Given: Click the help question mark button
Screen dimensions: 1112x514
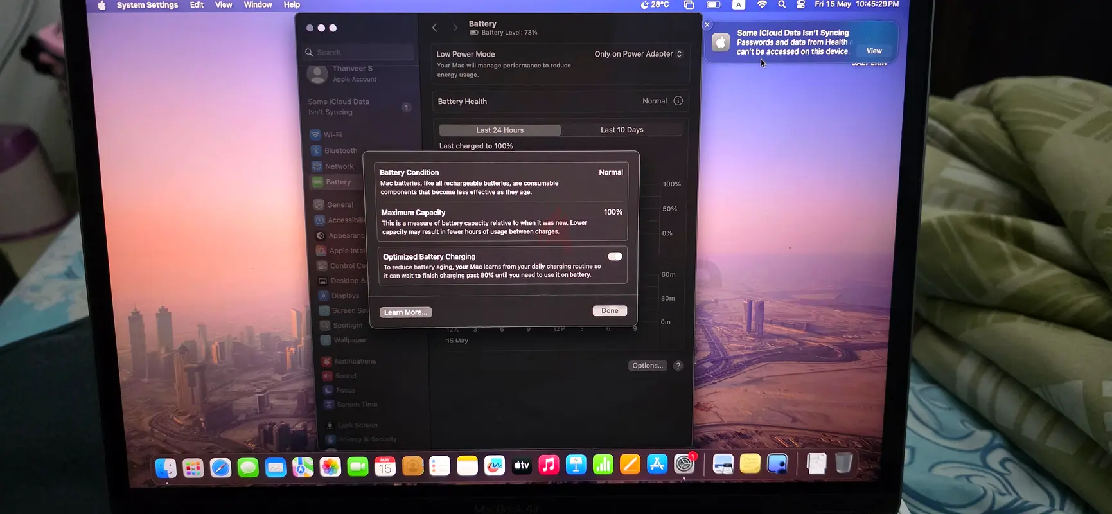Looking at the screenshot, I should pos(678,366).
